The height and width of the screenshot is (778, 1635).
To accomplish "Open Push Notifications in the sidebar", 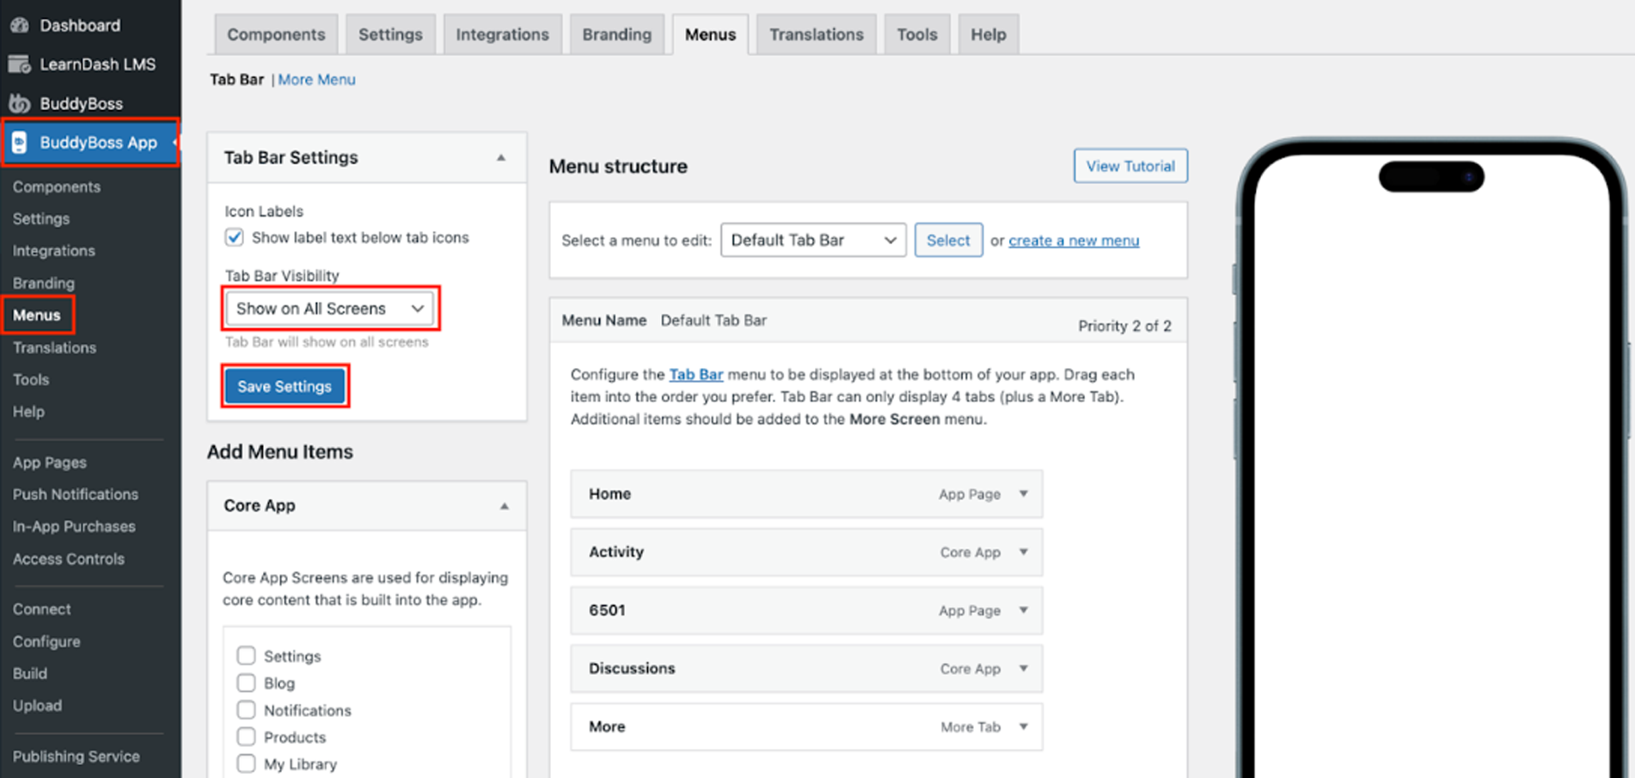I will point(76,494).
